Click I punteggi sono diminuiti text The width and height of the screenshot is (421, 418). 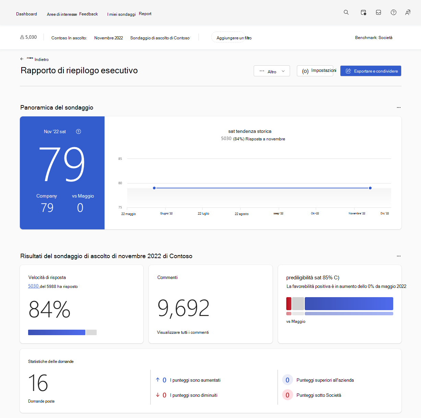tap(194, 395)
